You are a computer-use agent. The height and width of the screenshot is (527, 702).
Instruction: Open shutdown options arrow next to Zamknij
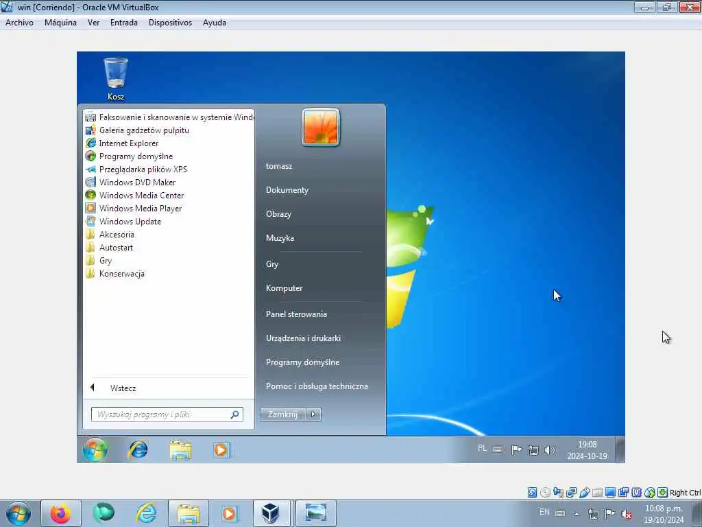coord(313,414)
